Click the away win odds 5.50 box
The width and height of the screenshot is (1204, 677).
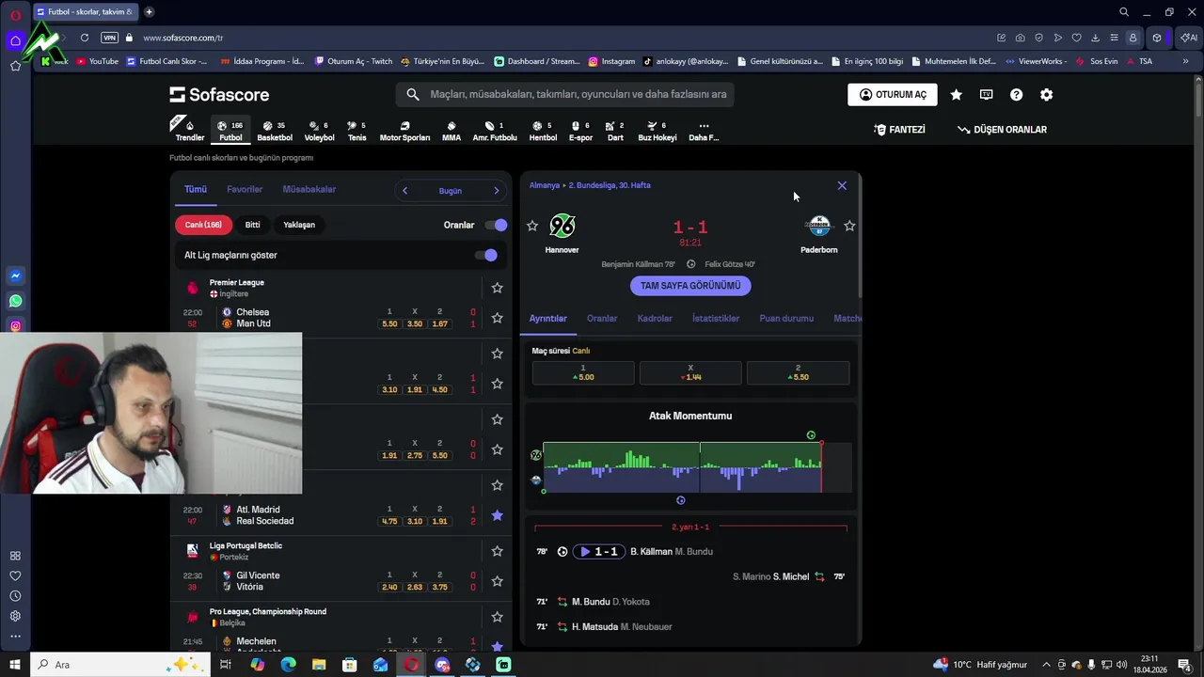tap(798, 372)
